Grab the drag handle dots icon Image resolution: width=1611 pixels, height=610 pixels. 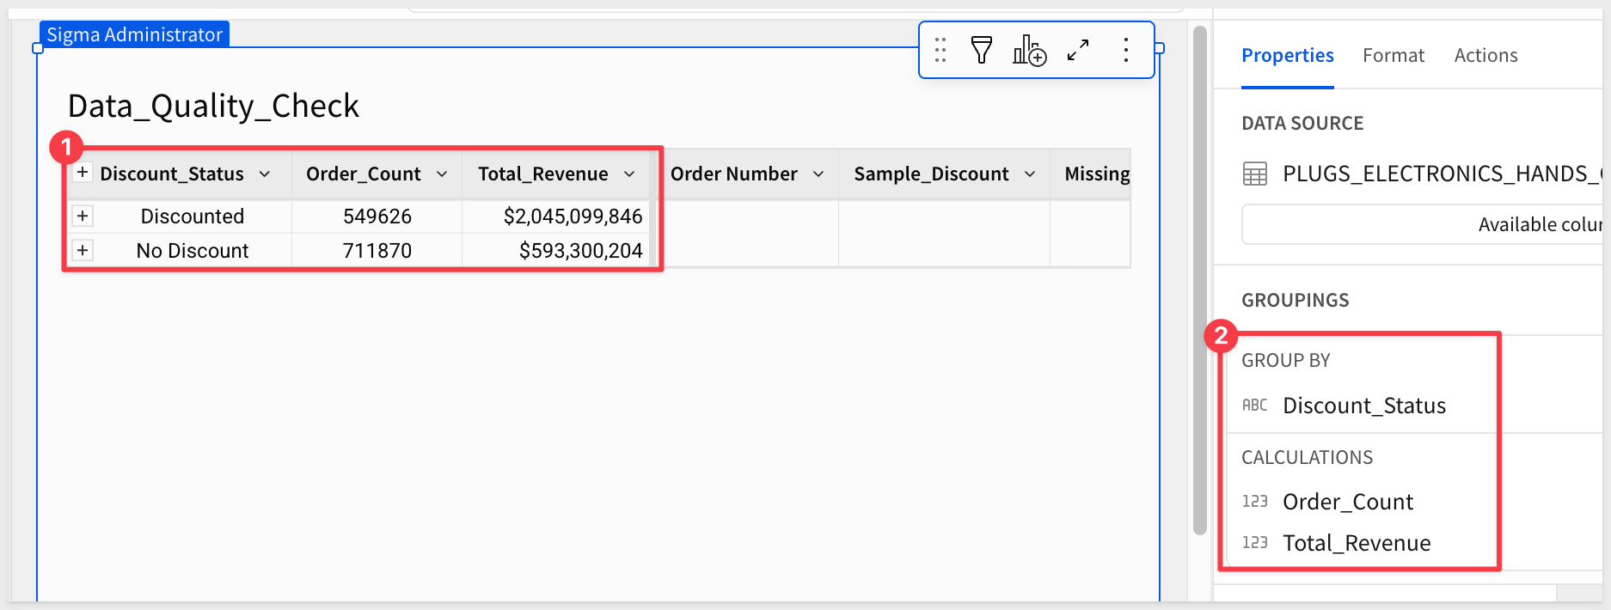[940, 51]
